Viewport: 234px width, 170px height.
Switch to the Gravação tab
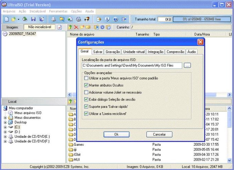tap(113, 52)
